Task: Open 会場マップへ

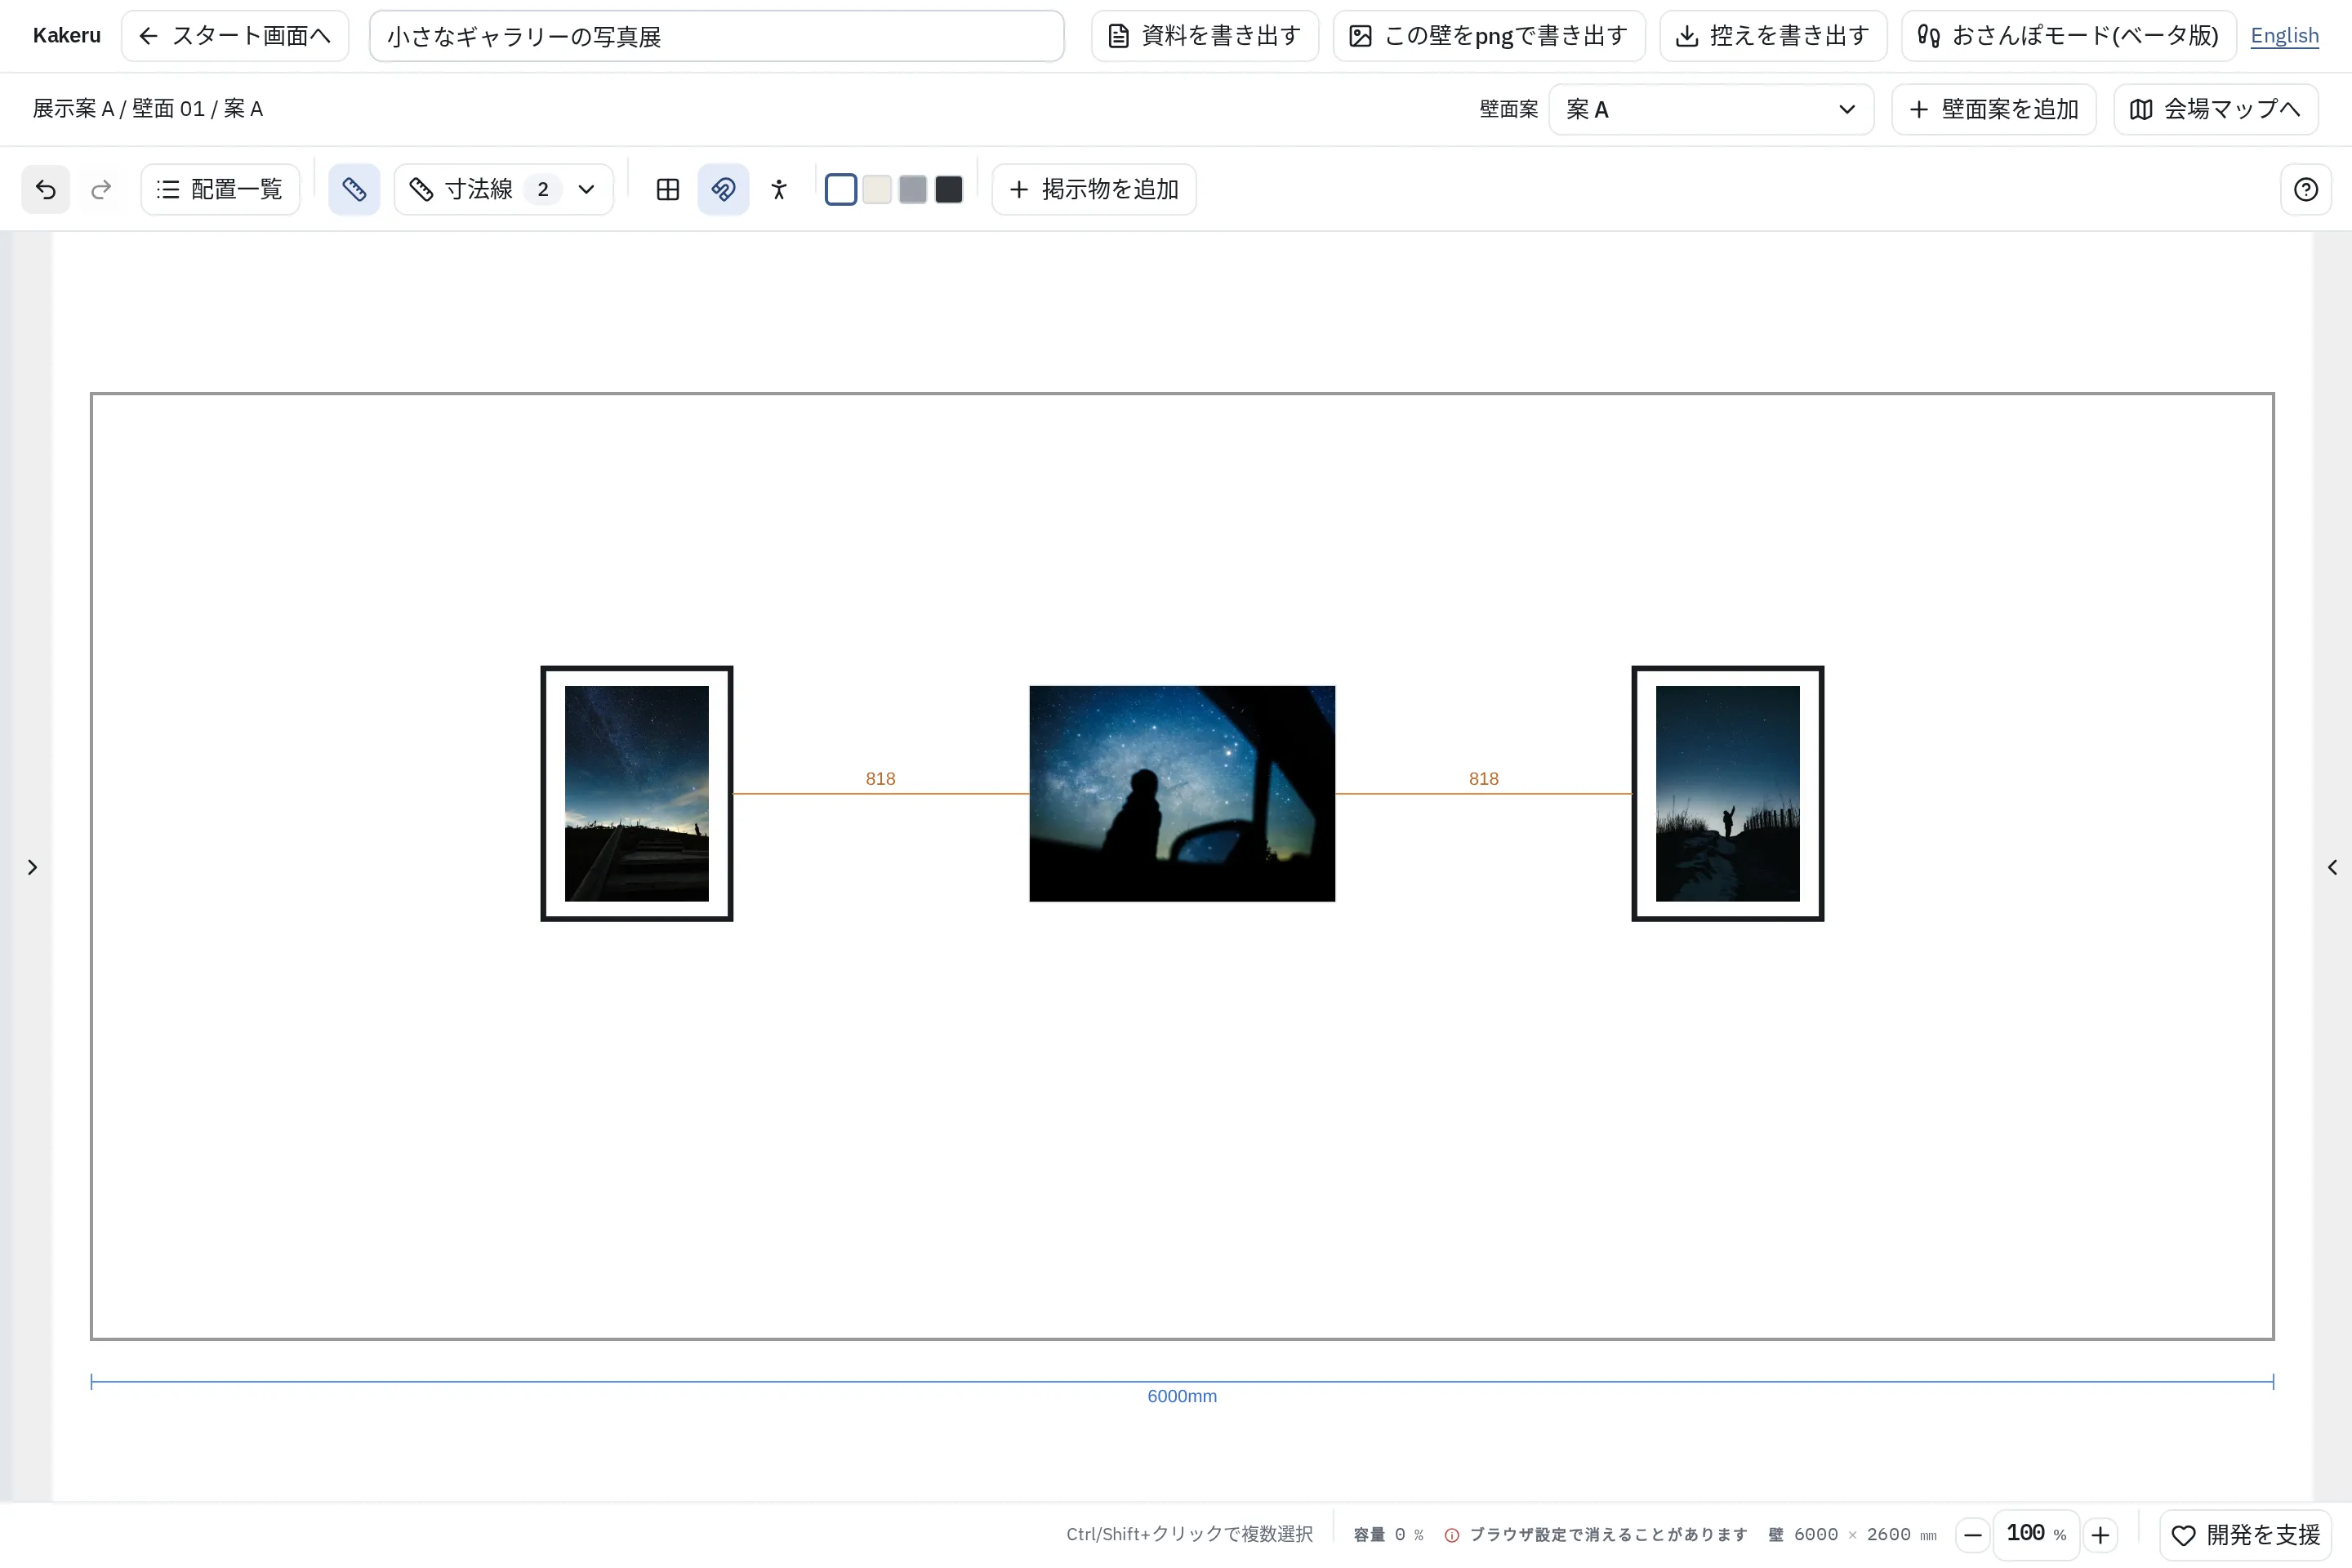Action: coord(2216,109)
